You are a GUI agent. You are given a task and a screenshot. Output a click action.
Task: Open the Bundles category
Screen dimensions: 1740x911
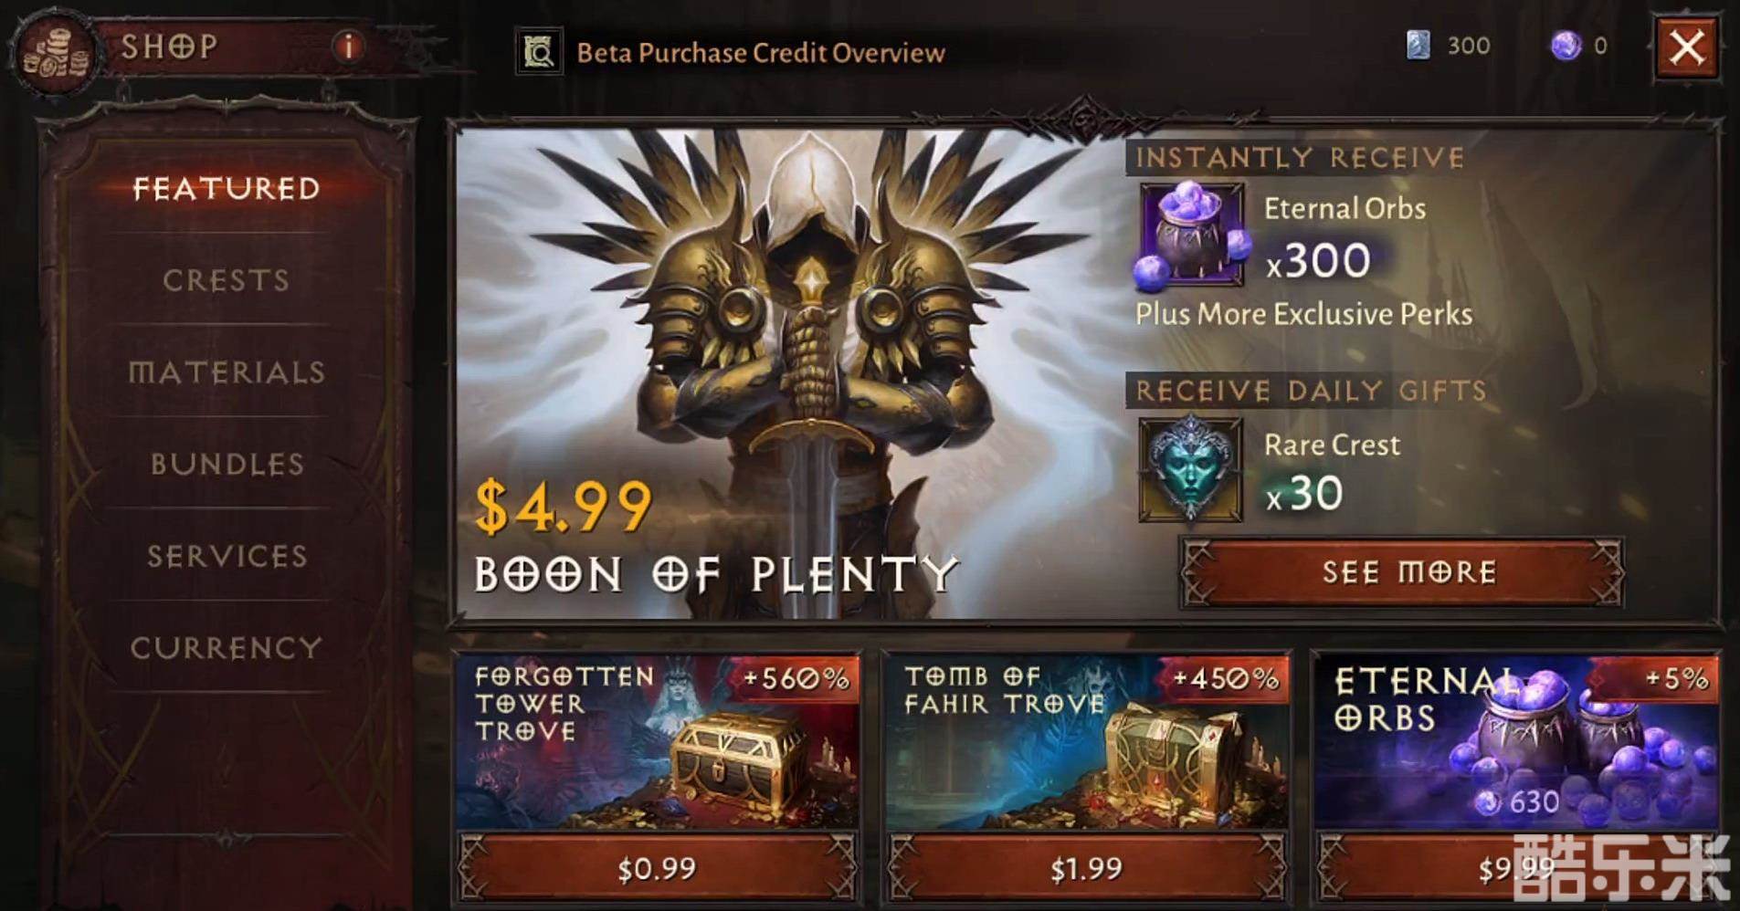click(x=227, y=464)
